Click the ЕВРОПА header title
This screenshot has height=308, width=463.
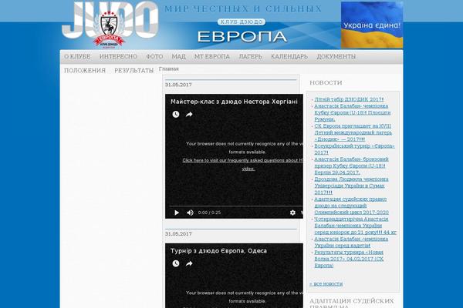pyautogui.click(x=242, y=37)
